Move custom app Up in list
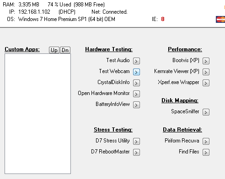This screenshot has width=225, height=179. [54, 50]
